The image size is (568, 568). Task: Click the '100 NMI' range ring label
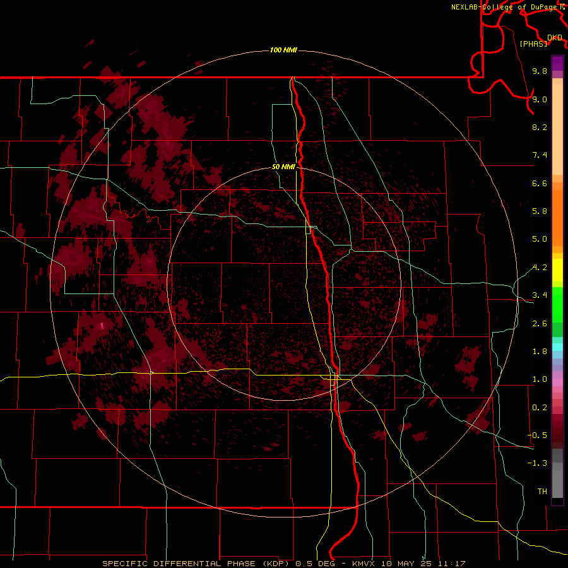point(283,50)
